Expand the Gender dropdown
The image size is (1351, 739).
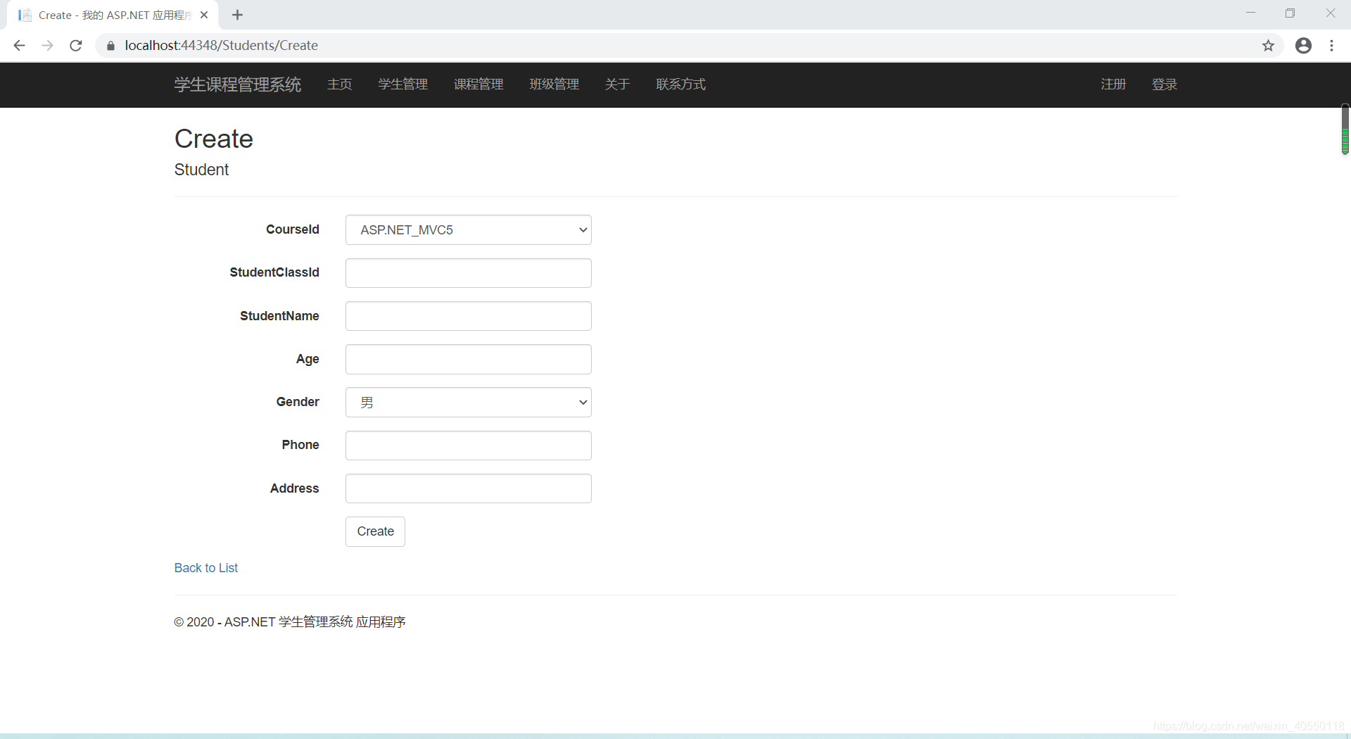click(469, 403)
